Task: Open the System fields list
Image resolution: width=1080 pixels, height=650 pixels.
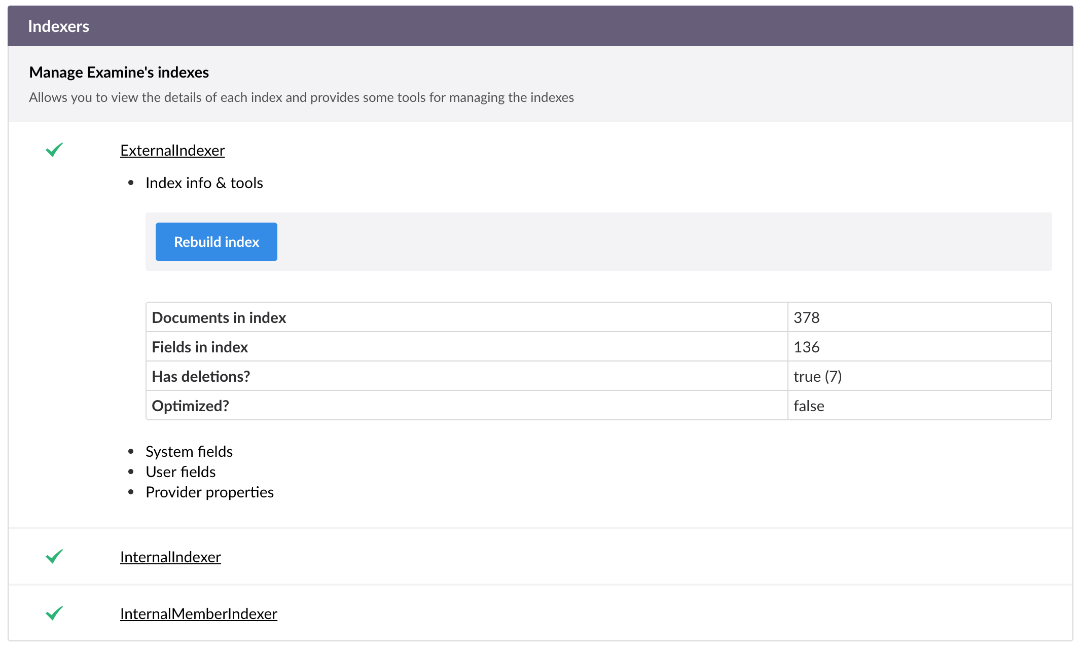Action: (189, 452)
